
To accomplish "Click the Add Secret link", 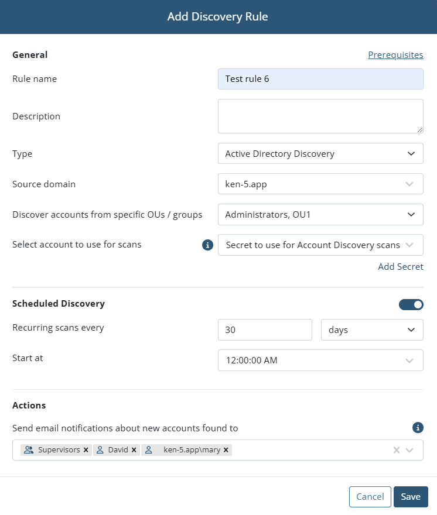I will pyautogui.click(x=401, y=266).
